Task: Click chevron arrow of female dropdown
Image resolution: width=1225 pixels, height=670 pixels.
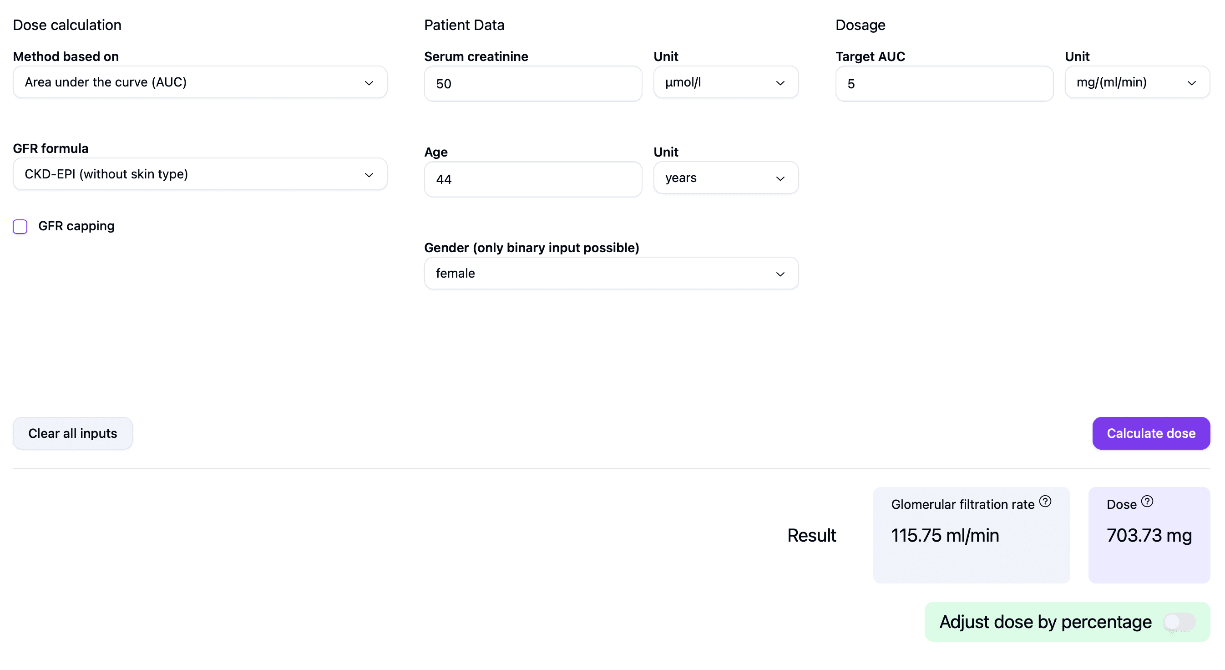Action: tap(780, 274)
